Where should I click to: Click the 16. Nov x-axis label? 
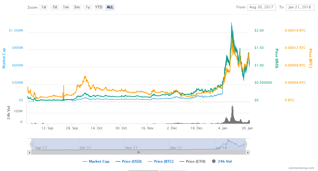147,128
